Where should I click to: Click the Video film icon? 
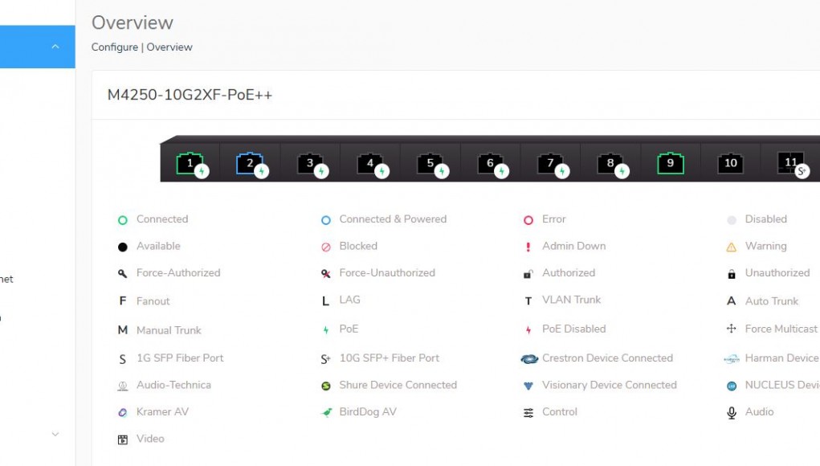[122, 439]
